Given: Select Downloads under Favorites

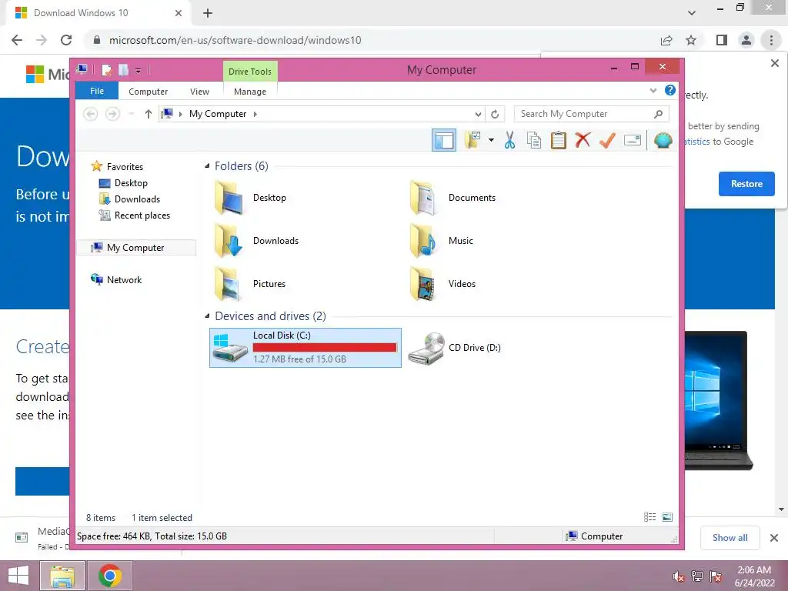Looking at the screenshot, I should [x=137, y=199].
